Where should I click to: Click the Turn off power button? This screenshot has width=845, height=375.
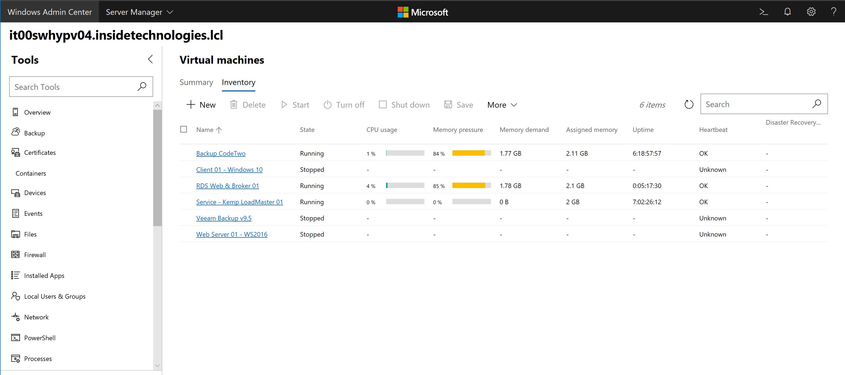(344, 105)
